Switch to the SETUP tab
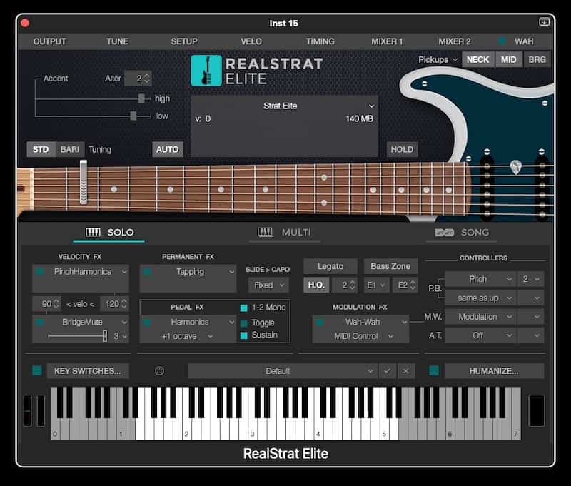The width and height of the screenshot is (571, 486). 184,41
